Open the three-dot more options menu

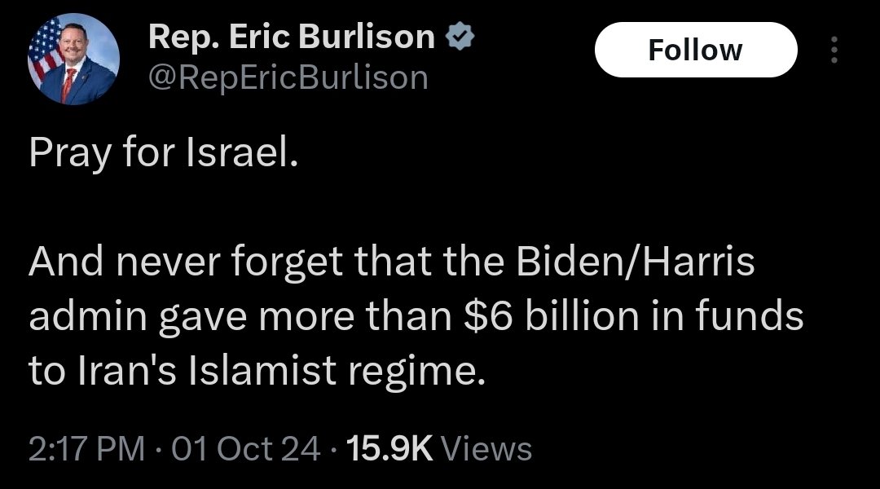tap(833, 51)
